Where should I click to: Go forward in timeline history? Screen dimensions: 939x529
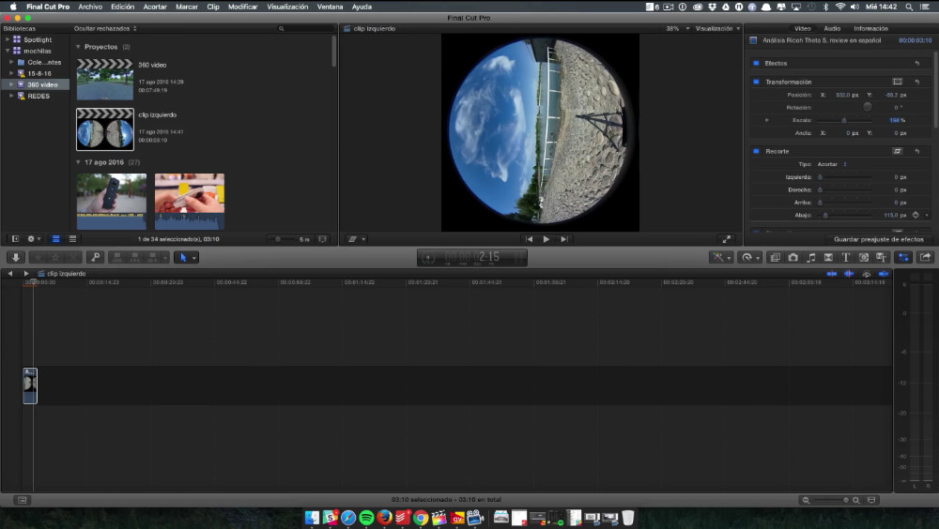click(x=25, y=274)
